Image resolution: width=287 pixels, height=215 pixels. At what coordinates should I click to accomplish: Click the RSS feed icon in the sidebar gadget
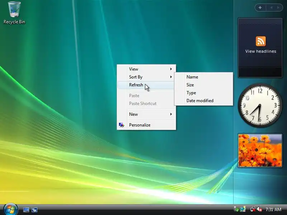[x=261, y=41]
